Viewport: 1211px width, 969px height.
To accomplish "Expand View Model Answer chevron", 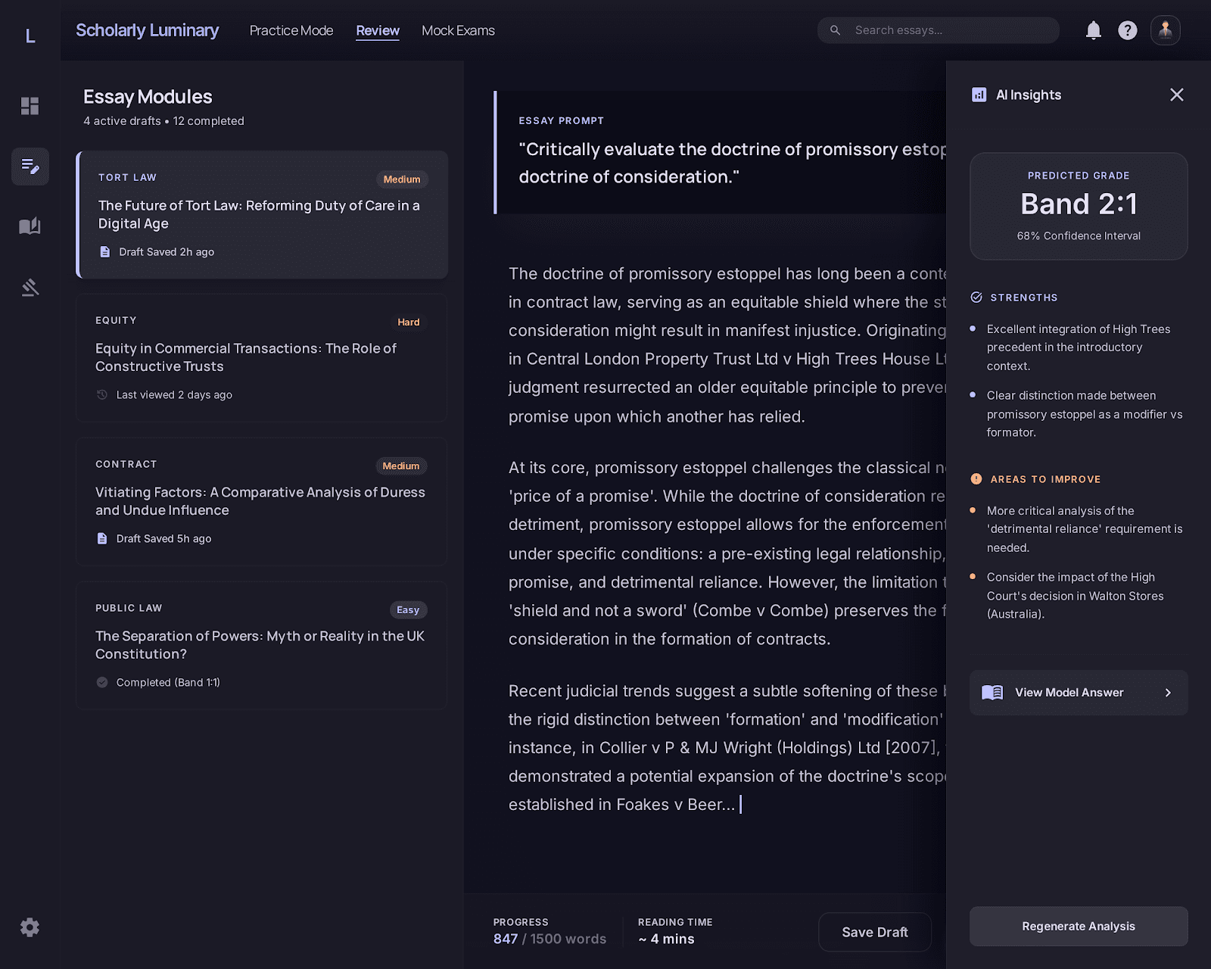I will tap(1168, 693).
